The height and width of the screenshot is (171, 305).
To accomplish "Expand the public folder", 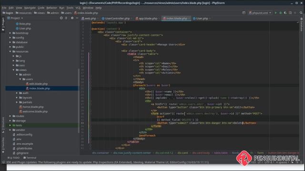I will click(10, 47).
